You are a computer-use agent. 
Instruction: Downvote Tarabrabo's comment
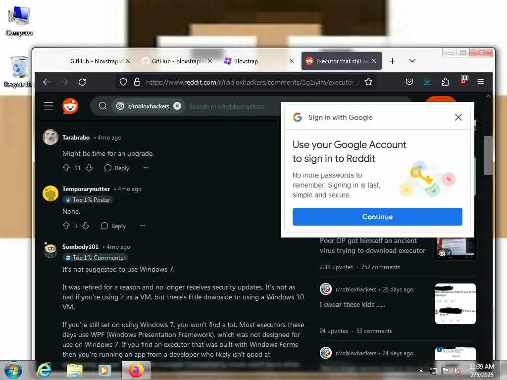(x=89, y=168)
